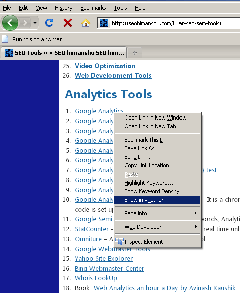Choose 'Inspect Element' from context menu
The image size is (240, 293).
tap(157, 242)
